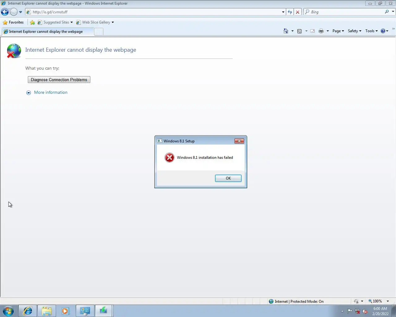Click the globe error icon on page
This screenshot has width=396, height=317.
(x=14, y=51)
